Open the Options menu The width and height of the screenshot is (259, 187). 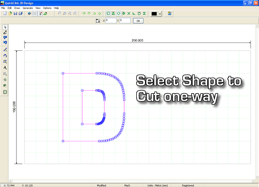point(47,8)
